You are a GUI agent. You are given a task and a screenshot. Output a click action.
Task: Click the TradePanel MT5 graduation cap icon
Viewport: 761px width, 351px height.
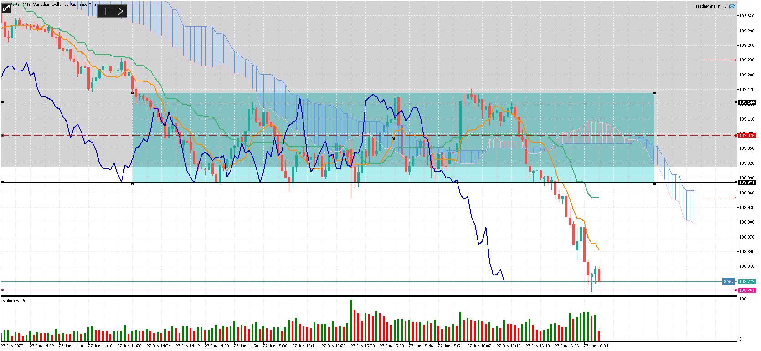[732, 6]
